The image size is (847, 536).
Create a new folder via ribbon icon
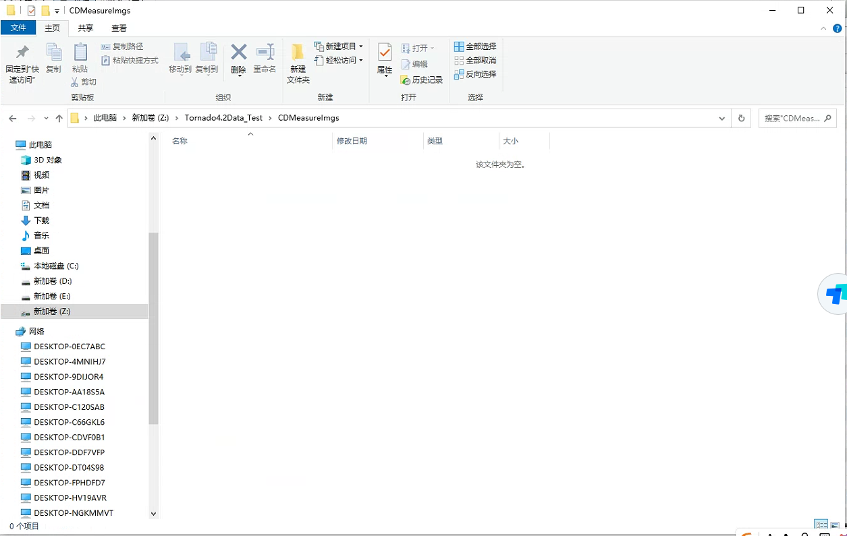[298, 53]
